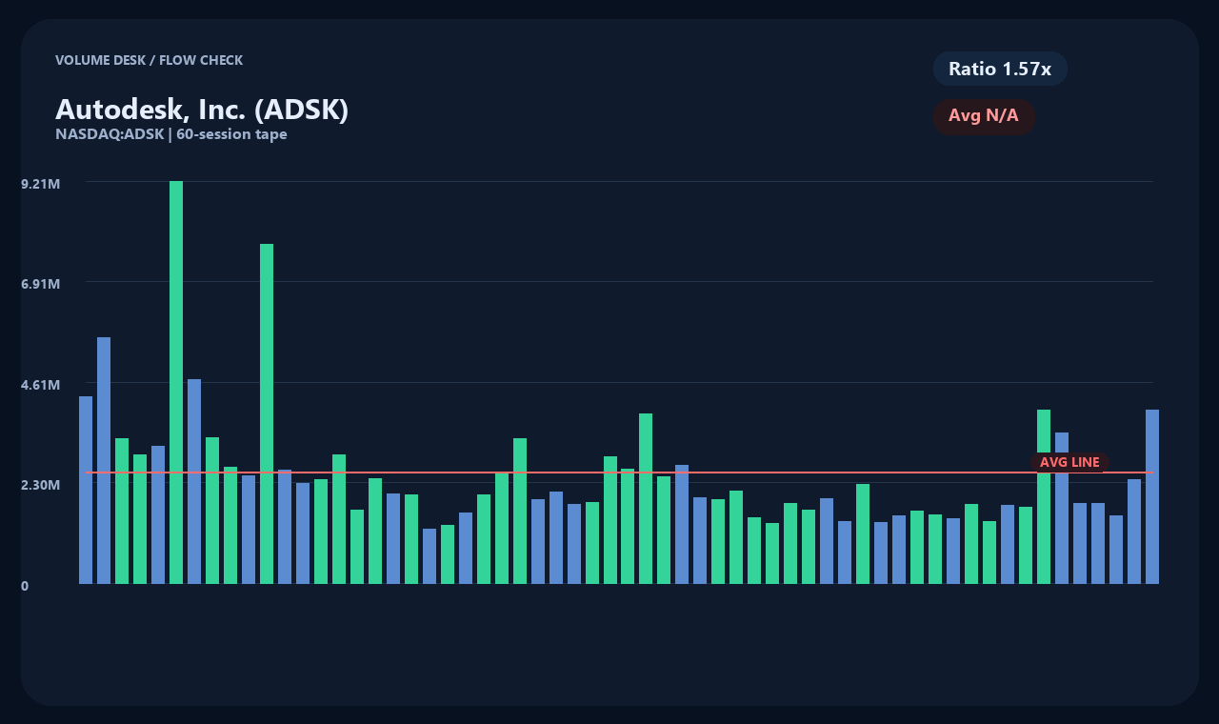This screenshot has width=1219, height=724.
Task: Select the AVG LINE label on chart
Action: (x=1069, y=462)
